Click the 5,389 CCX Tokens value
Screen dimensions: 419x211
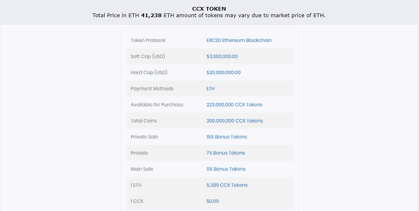[x=227, y=185]
